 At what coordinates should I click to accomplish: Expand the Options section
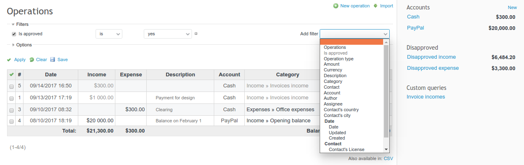click(14, 45)
